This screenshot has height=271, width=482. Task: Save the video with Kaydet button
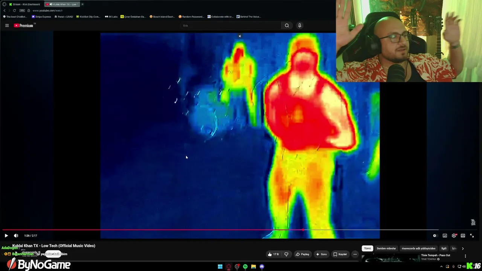340,254
